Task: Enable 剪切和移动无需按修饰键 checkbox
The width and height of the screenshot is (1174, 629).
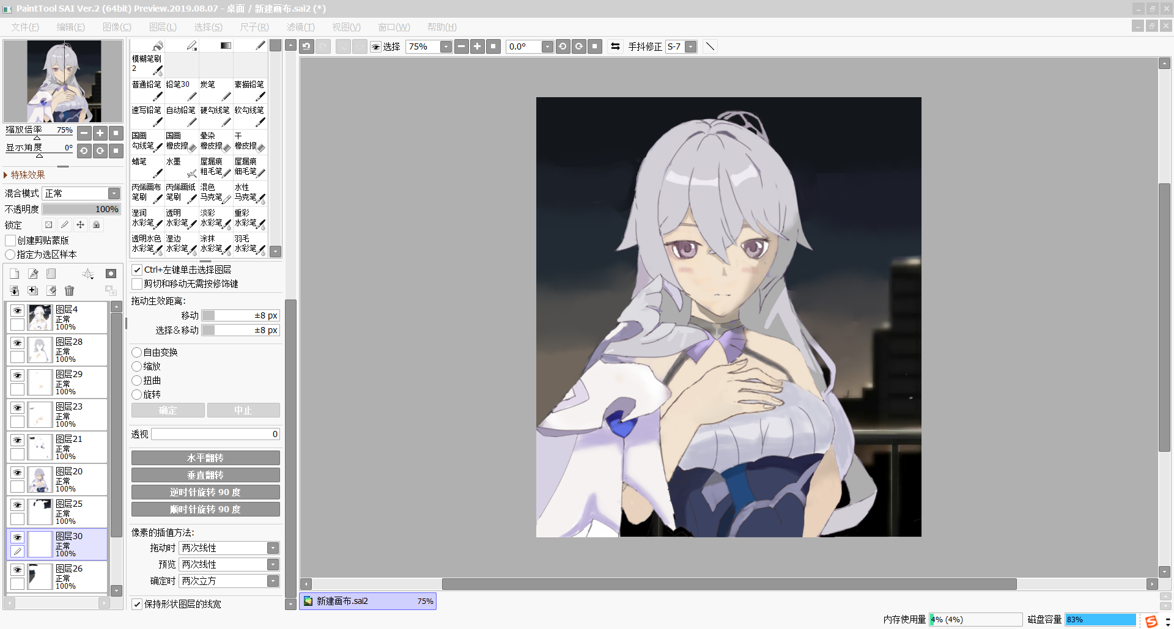Action: [138, 284]
